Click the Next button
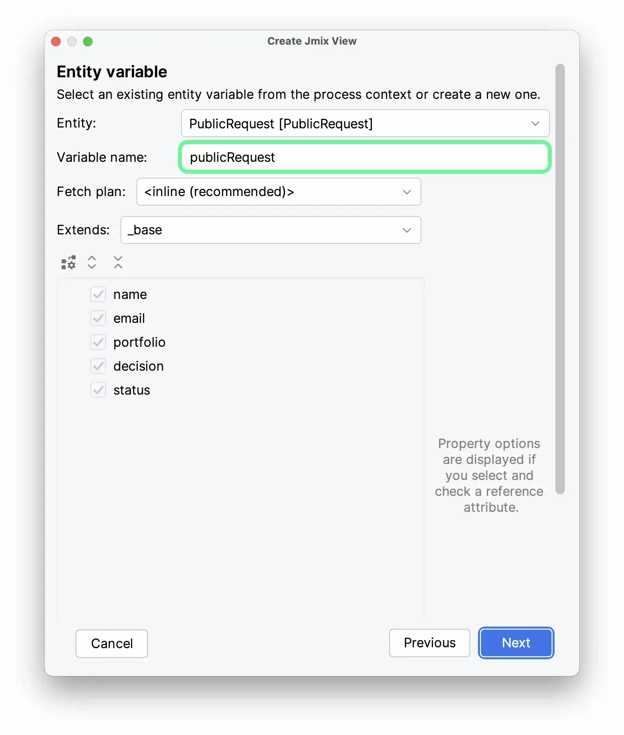The width and height of the screenshot is (624, 735). 516,643
